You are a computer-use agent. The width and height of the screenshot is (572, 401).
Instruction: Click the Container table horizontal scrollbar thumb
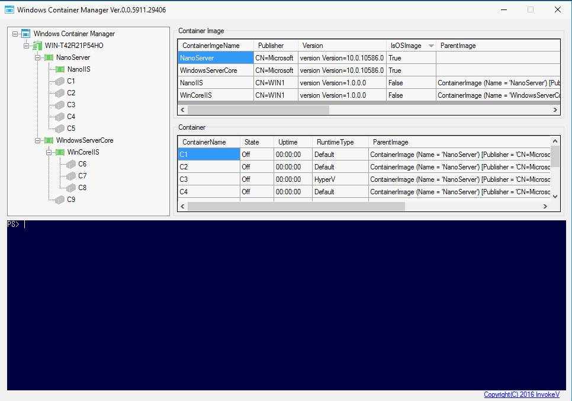(296, 207)
